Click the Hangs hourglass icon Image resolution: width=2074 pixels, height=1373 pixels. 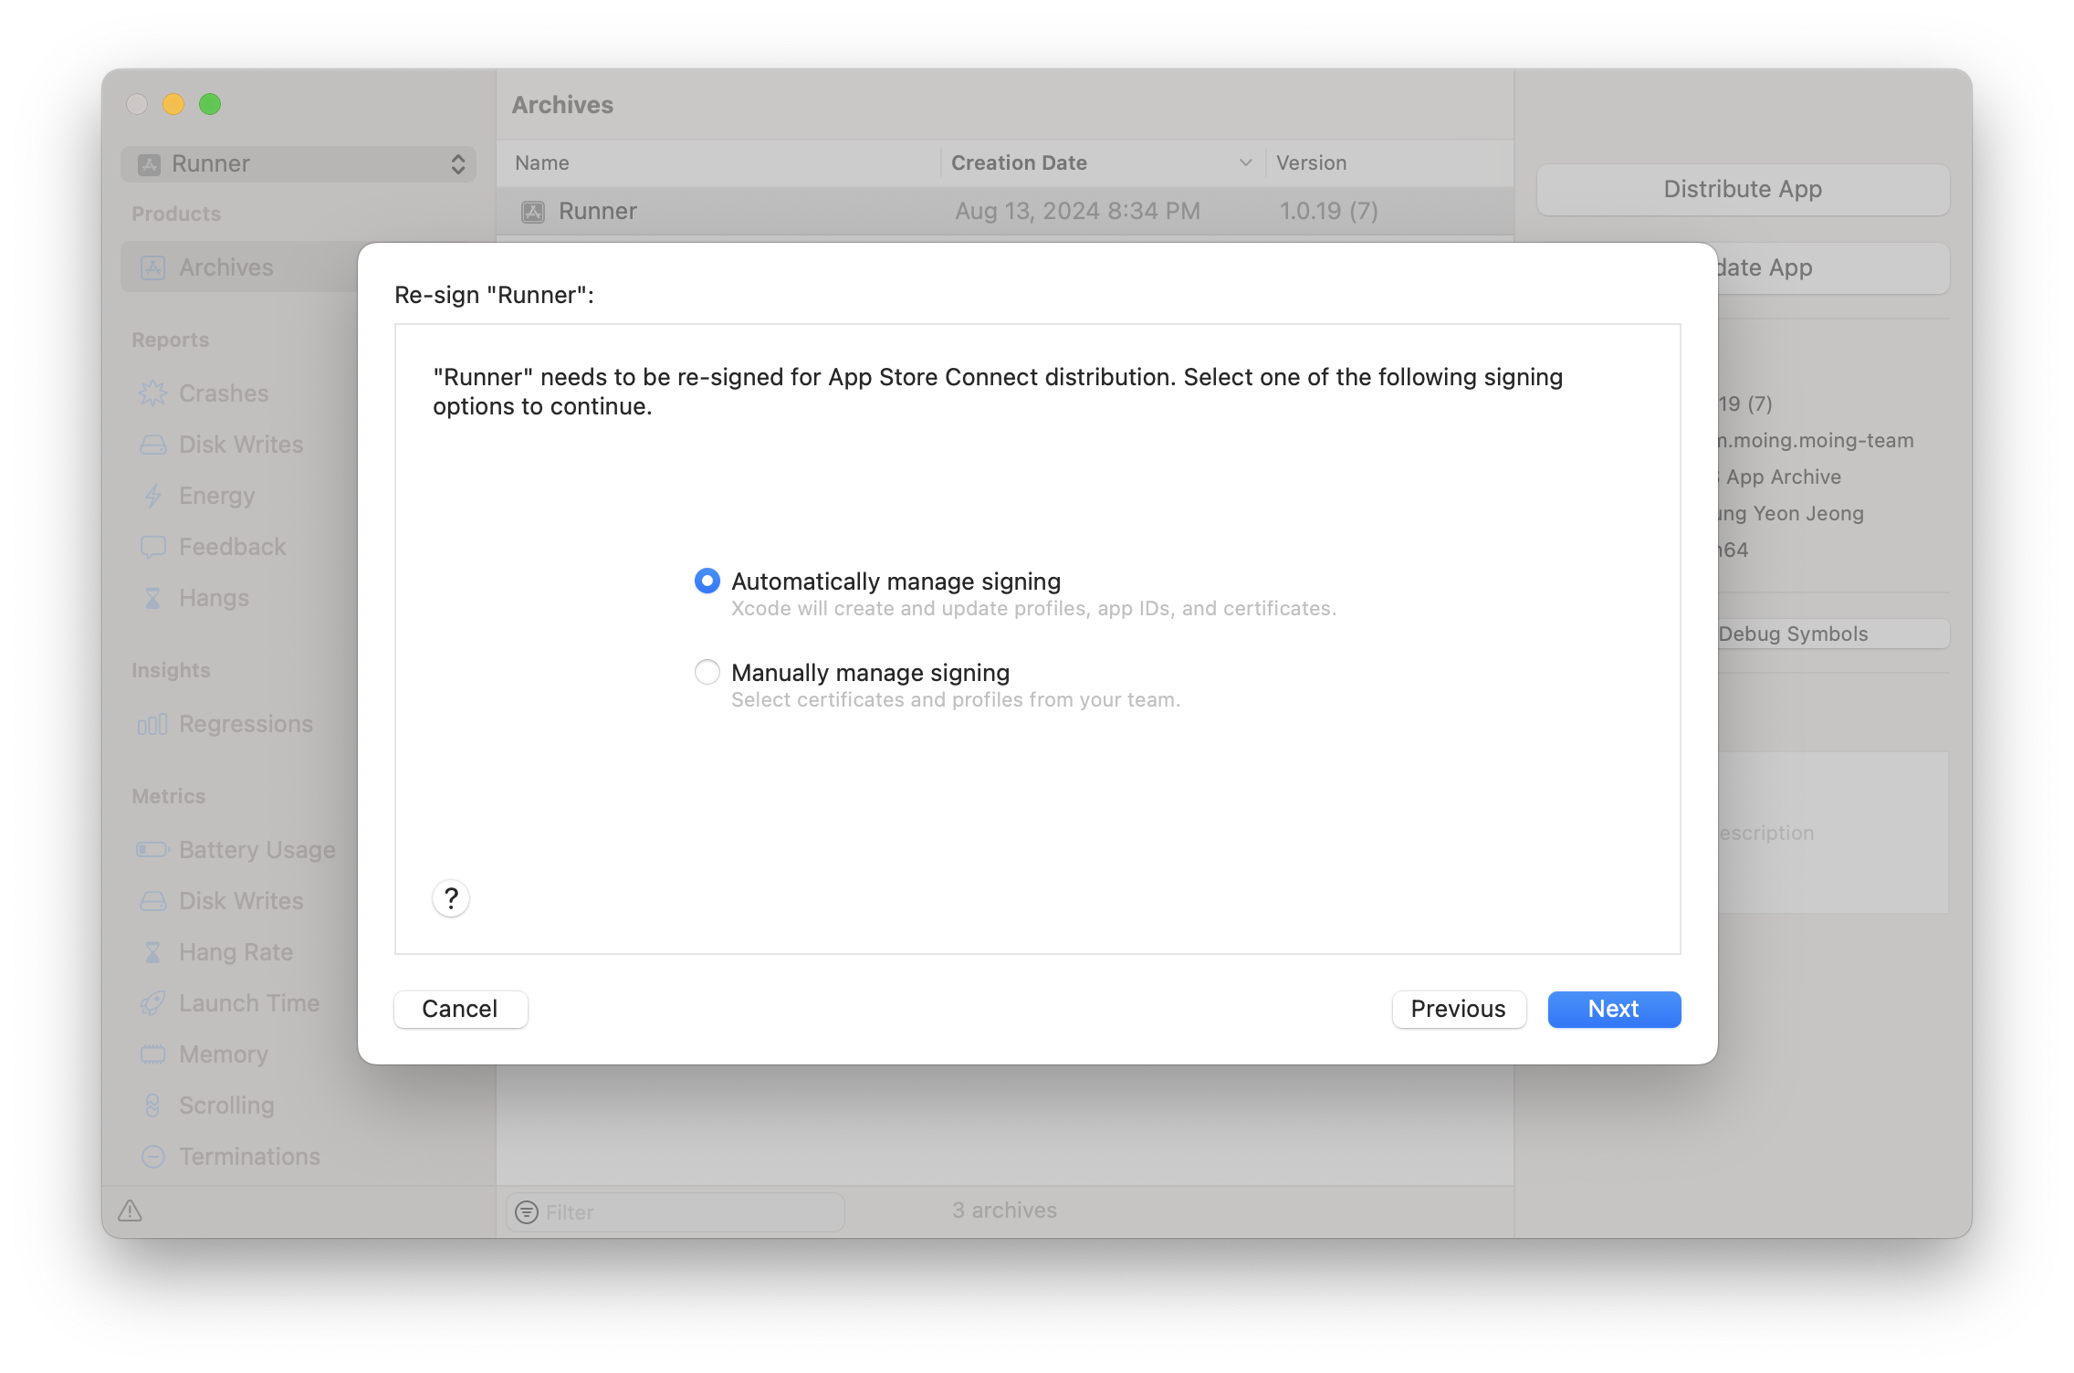pyautogui.click(x=152, y=598)
